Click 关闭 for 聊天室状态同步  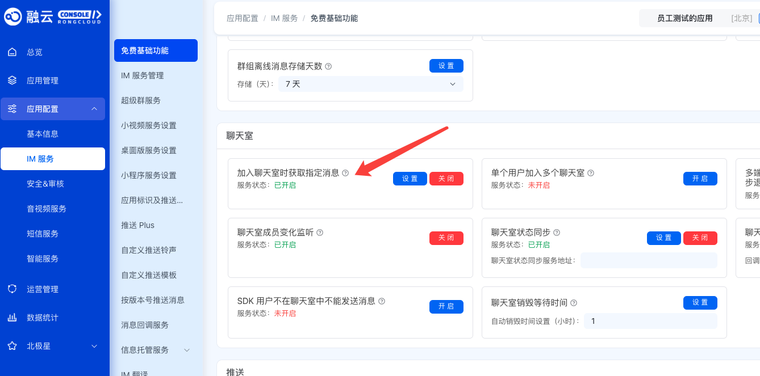pos(700,238)
